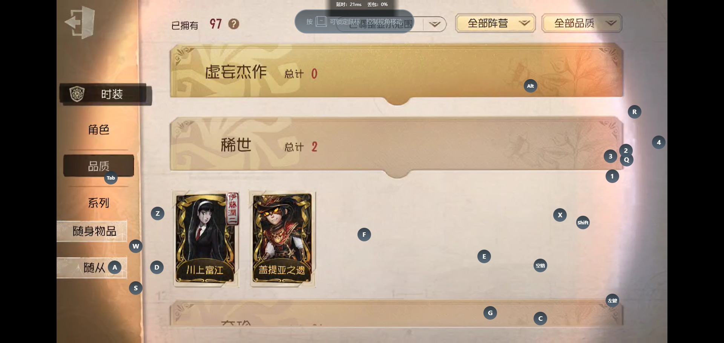The height and width of the screenshot is (343, 724).
Task: Click the R key overlay badge
Action: [x=634, y=112]
